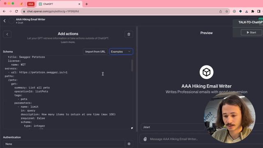
Task: Return from Add actions with back chevron
Action: click(x=7, y=34)
